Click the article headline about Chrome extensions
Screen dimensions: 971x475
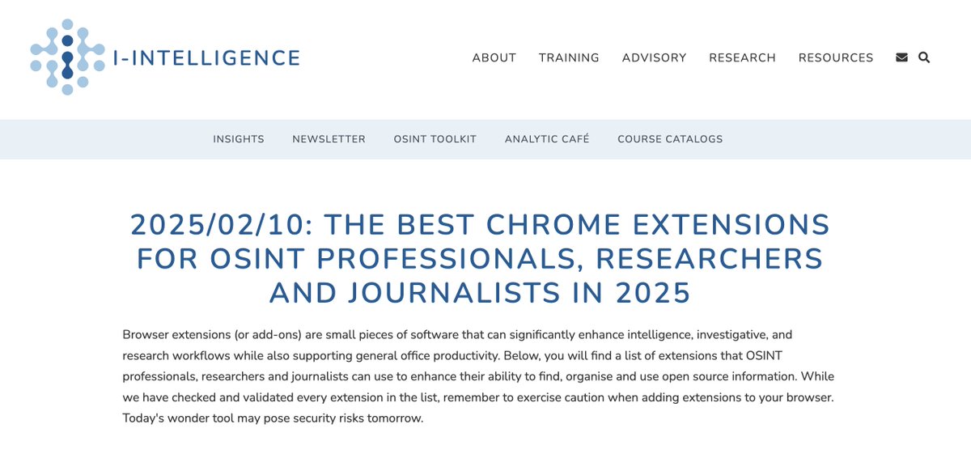[x=480, y=258]
